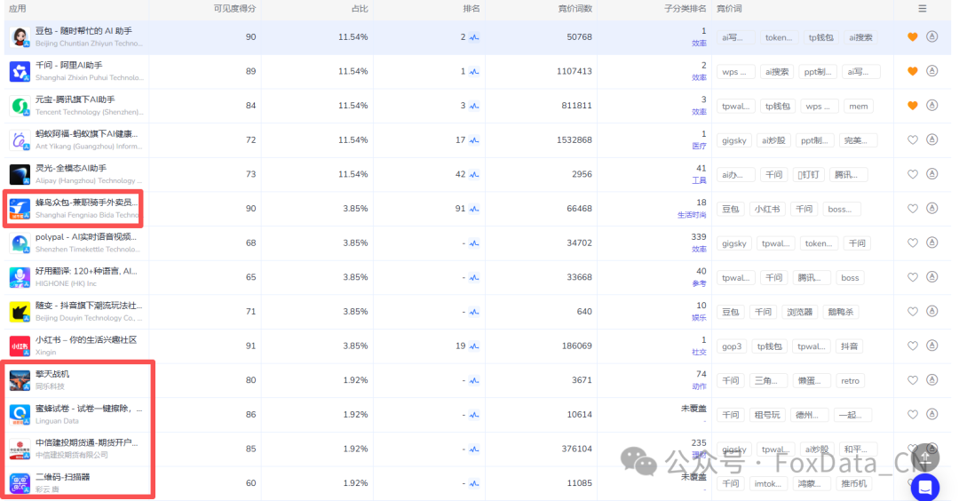
Task: Click the circled A icon for polypal
Action: 931,243
